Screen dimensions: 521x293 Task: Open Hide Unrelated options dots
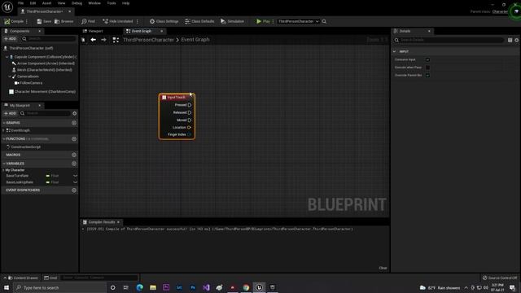coord(138,21)
